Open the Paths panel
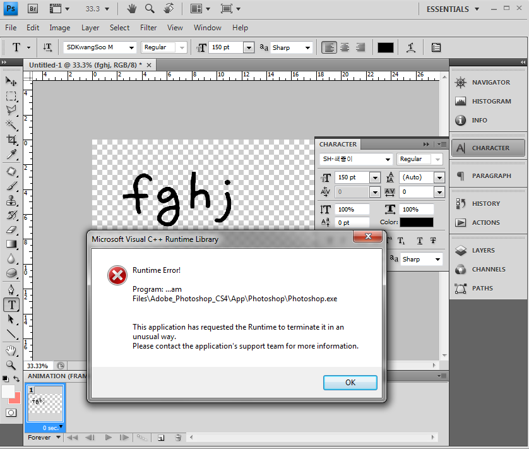529x449 pixels. coord(488,289)
